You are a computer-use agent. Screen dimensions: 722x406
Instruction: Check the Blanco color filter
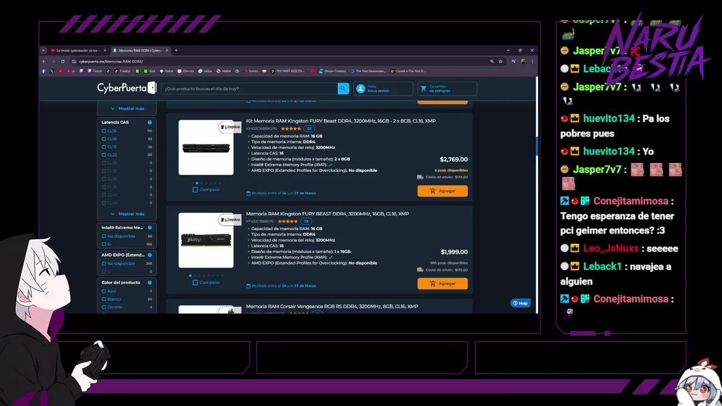[x=104, y=299]
